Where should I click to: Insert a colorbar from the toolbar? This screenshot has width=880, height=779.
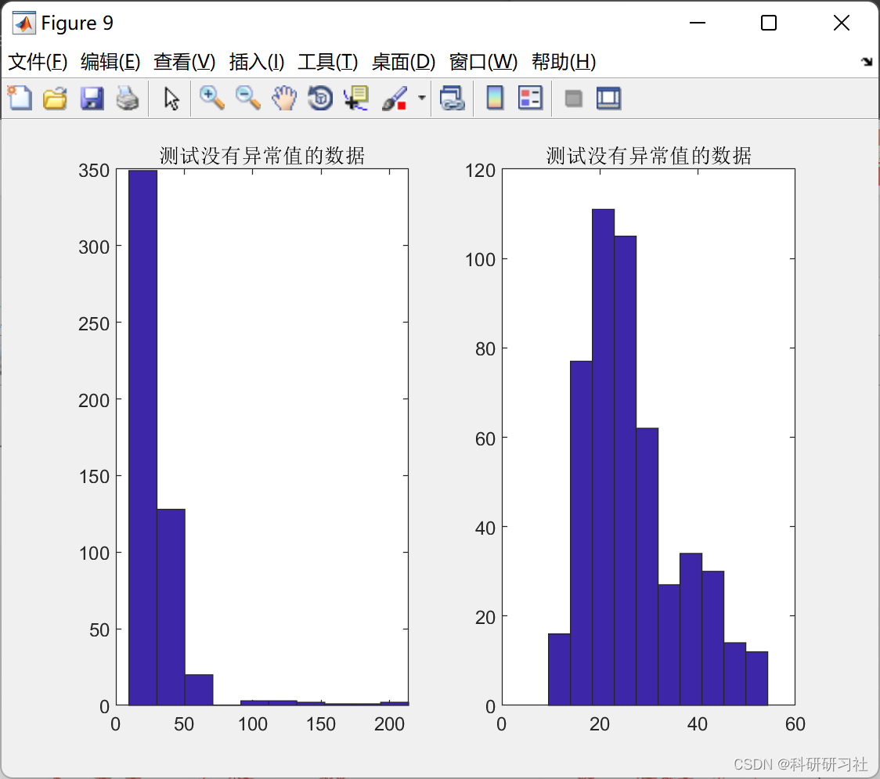click(x=495, y=98)
